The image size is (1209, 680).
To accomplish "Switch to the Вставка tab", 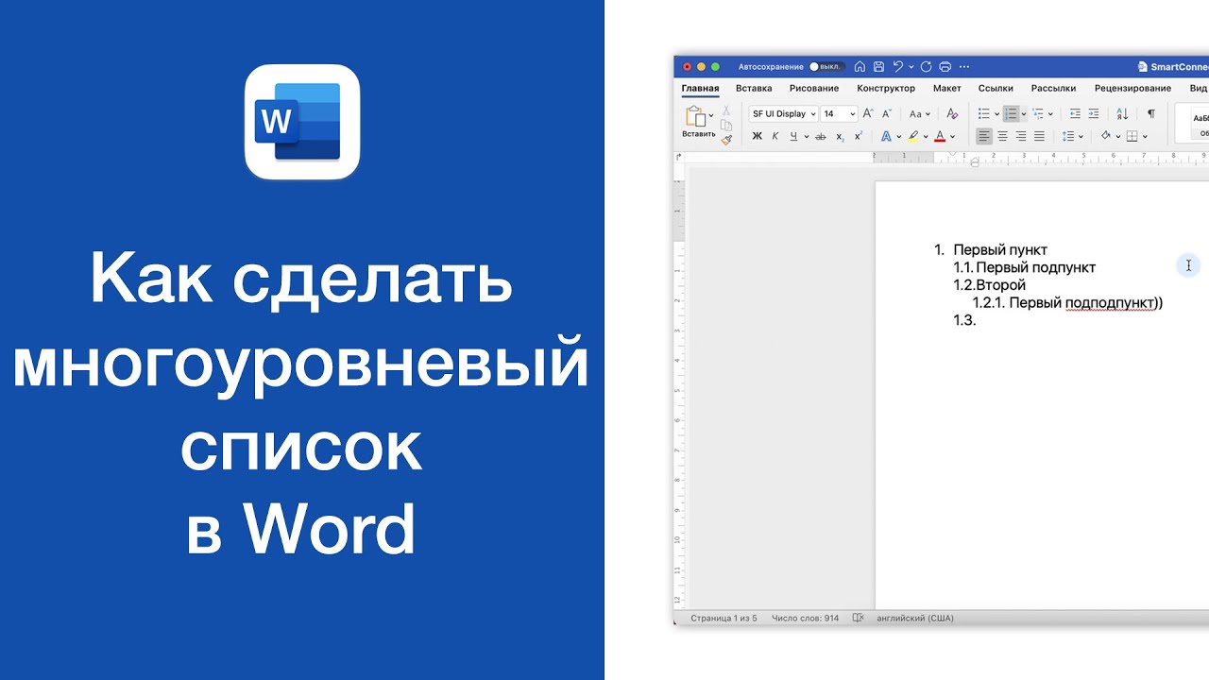I will tap(754, 88).
